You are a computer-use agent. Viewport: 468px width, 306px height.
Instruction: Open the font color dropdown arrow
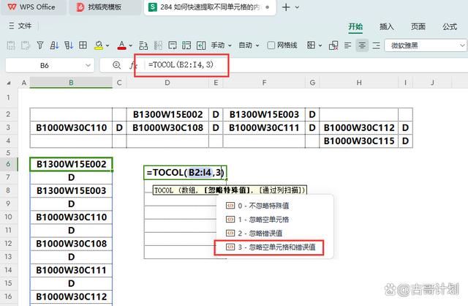click(130, 45)
